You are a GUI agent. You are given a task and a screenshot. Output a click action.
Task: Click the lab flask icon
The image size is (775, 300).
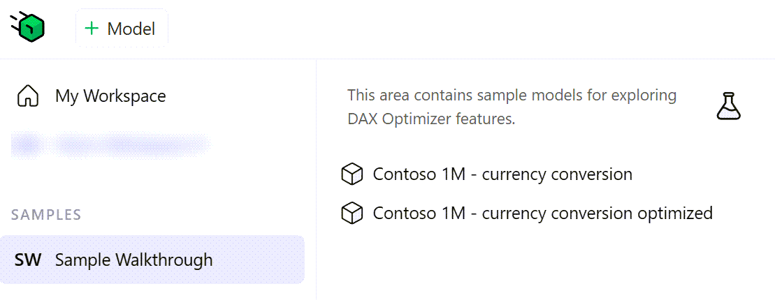[x=729, y=105]
